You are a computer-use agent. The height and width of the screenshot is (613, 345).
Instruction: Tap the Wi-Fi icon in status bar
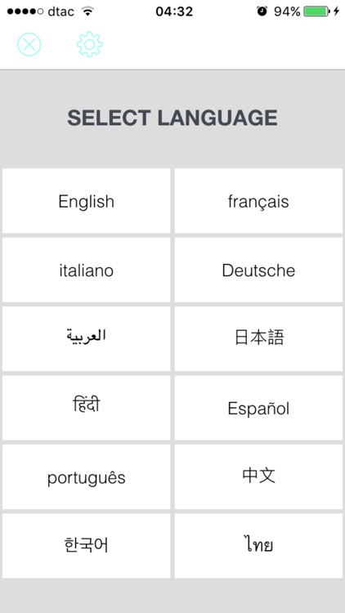(88, 11)
